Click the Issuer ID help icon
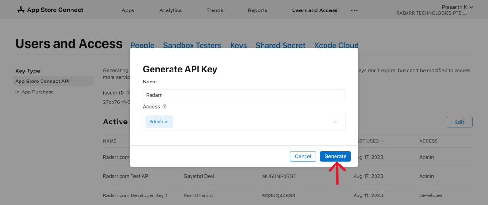The width and height of the screenshot is (488, 205). point(128,93)
